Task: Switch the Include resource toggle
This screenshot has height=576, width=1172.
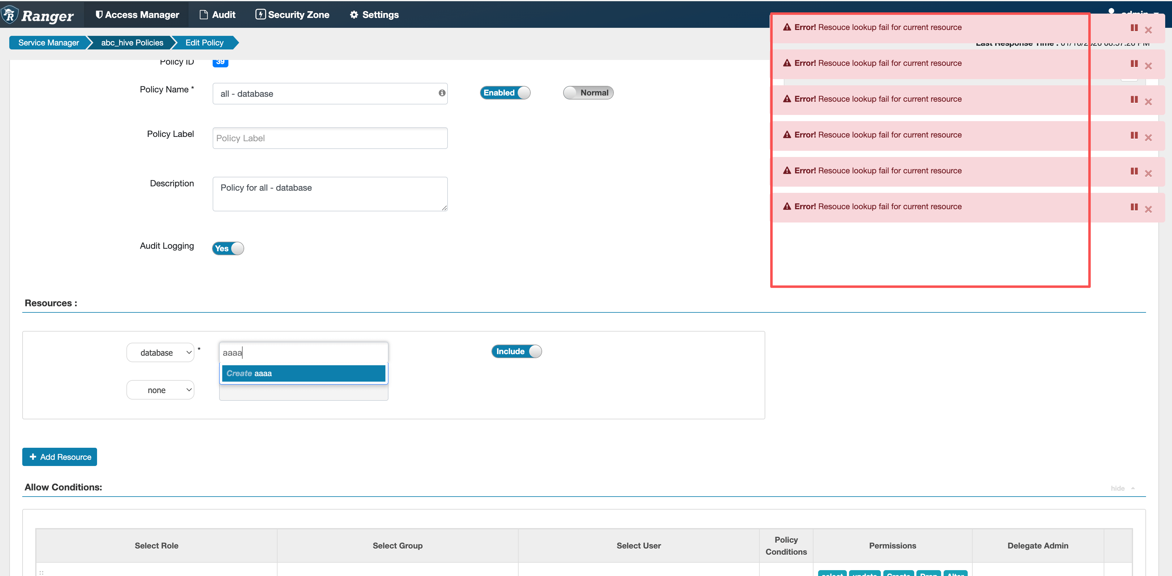Action: 516,351
